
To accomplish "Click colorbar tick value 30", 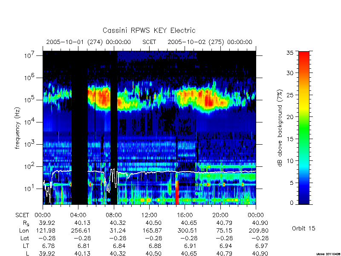I will click(290, 73).
